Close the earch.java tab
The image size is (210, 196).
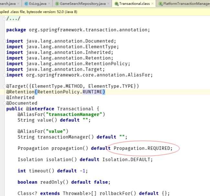pos(18,4)
